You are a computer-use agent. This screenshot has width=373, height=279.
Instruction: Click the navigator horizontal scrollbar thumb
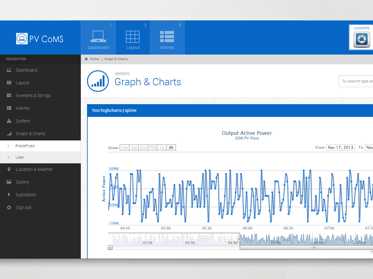coord(306,247)
